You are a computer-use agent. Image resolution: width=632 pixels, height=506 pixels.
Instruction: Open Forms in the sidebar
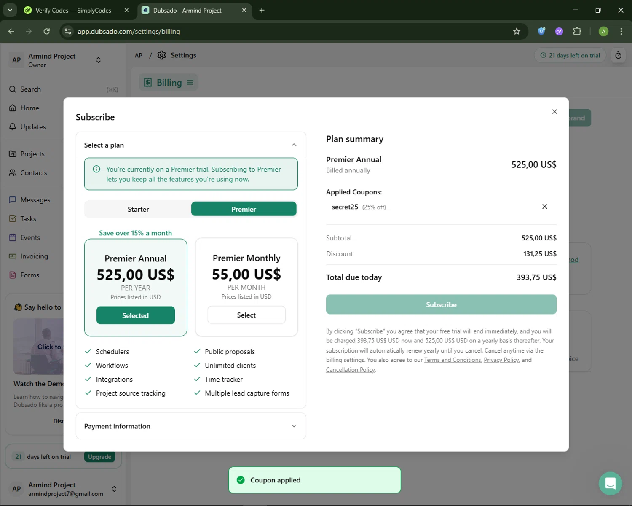coord(29,275)
